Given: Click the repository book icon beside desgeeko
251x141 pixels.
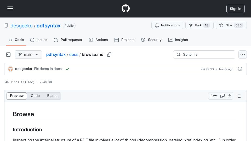Looking at the screenshot, I should tap(6, 26).
